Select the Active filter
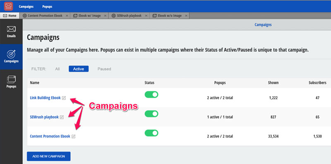 (79, 69)
